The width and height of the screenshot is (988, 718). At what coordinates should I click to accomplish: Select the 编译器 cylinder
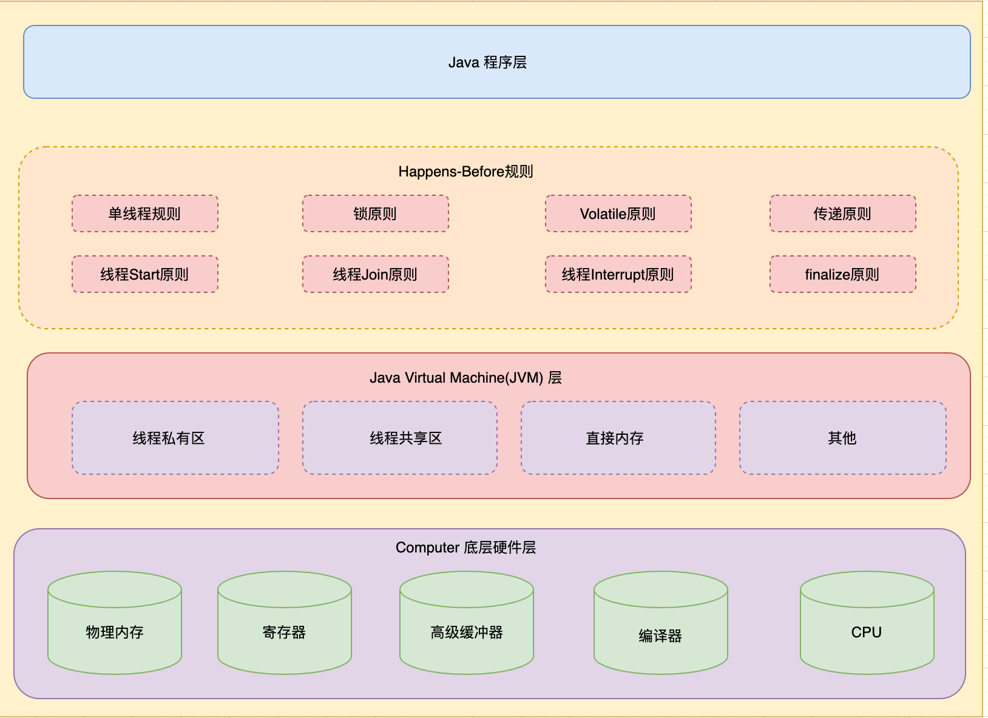[661, 623]
